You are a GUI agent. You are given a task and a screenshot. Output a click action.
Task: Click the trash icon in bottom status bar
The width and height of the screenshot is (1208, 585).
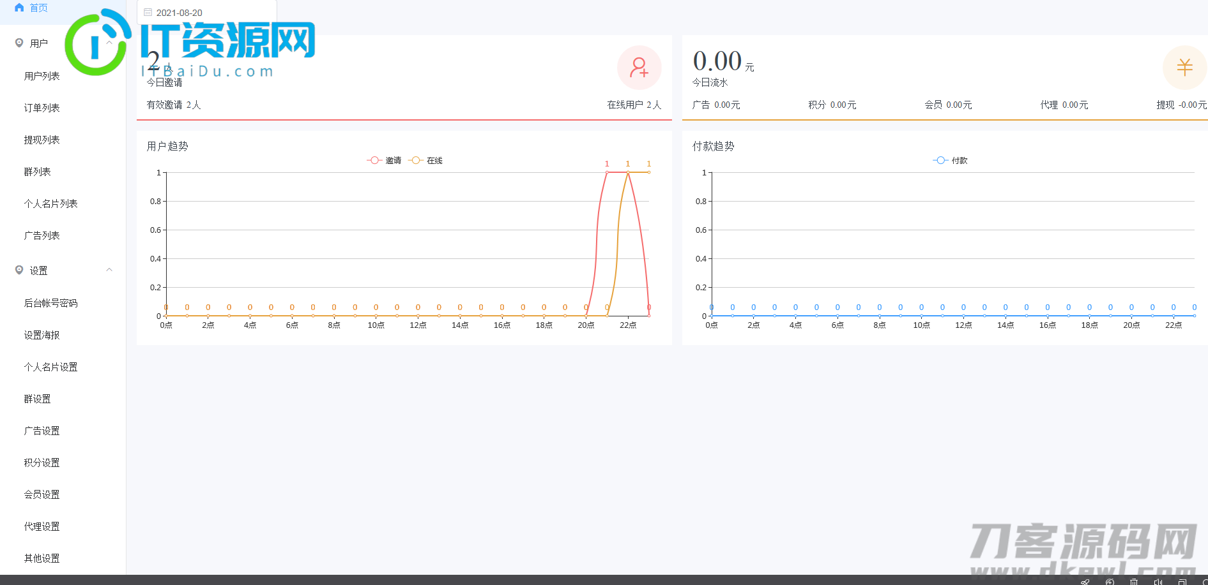(1134, 581)
